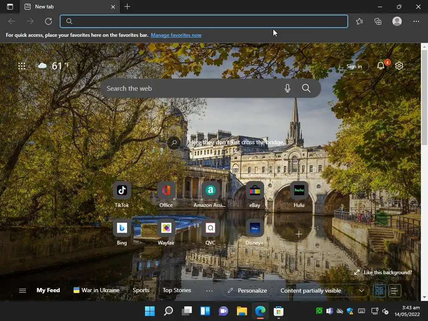
Task: Open the Disney+ quick link
Action: (x=255, y=232)
